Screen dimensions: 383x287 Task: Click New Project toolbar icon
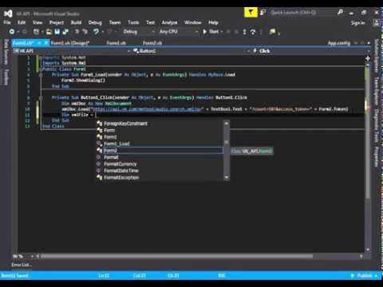coord(36,32)
